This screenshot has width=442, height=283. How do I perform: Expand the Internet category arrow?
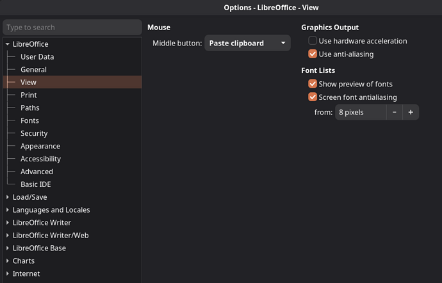coord(8,273)
